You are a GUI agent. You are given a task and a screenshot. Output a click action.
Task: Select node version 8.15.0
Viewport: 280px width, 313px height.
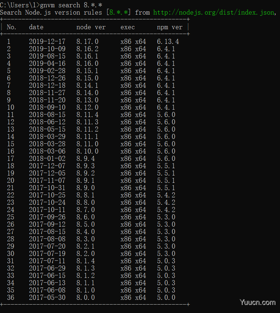tap(87, 78)
